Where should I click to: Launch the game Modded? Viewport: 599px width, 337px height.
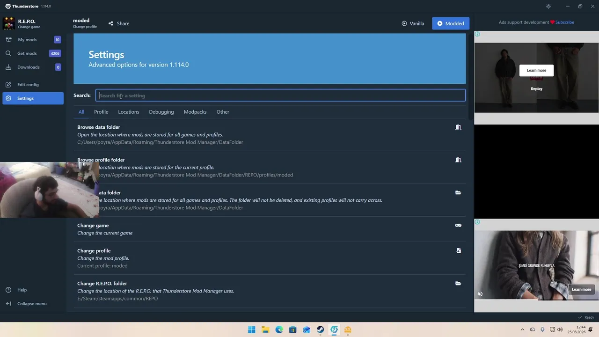pyautogui.click(x=451, y=23)
